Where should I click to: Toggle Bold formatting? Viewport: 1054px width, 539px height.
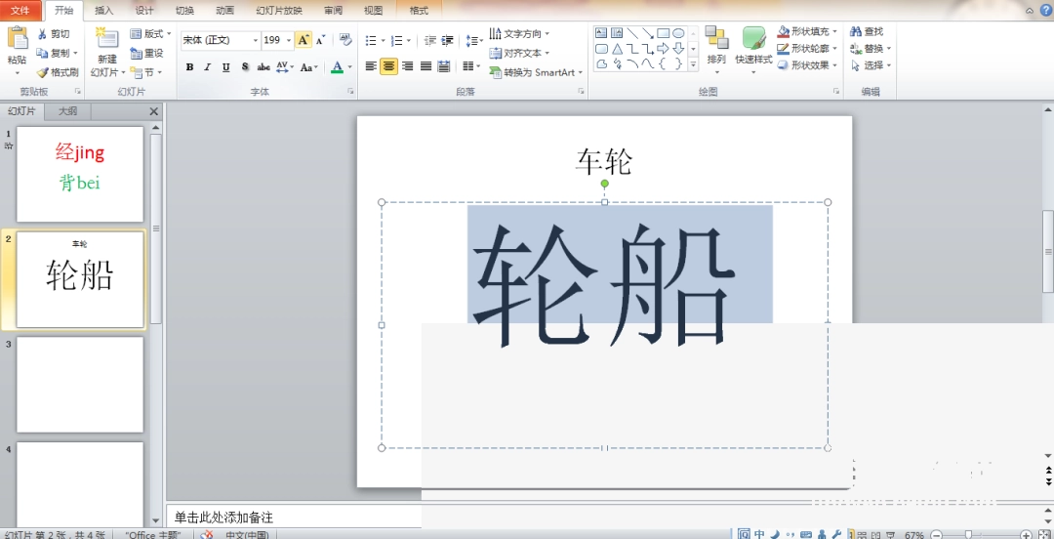tap(189, 66)
